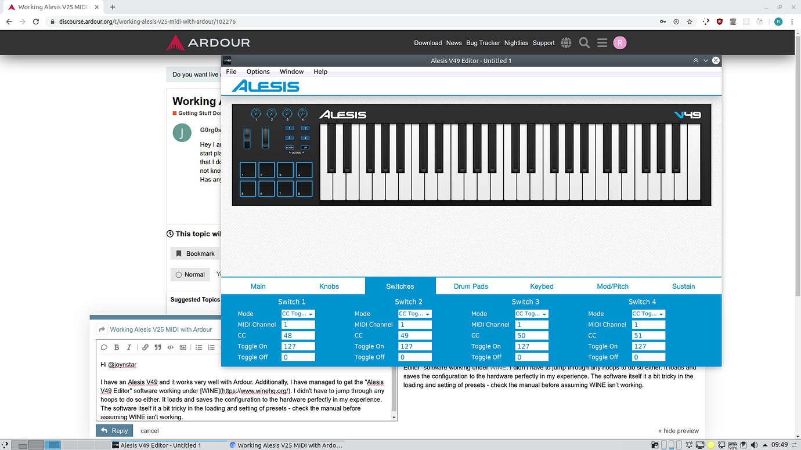
Task: Click the Reply button
Action: click(114, 431)
